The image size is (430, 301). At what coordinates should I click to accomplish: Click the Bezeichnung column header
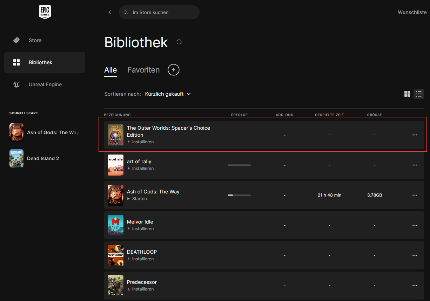pyautogui.click(x=117, y=115)
